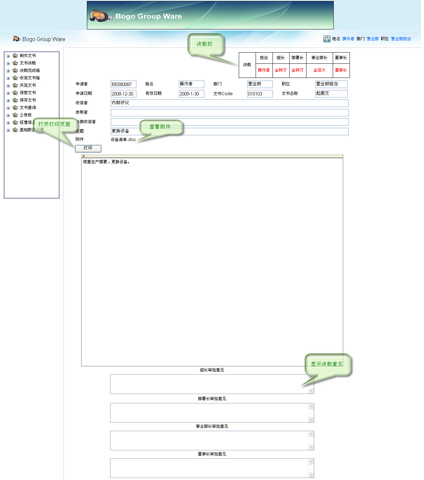Image resolution: width=424 pixels, height=480 pixels.
Task: Click the 公告板 sidebar icon
Action: pyautogui.click(x=15, y=115)
